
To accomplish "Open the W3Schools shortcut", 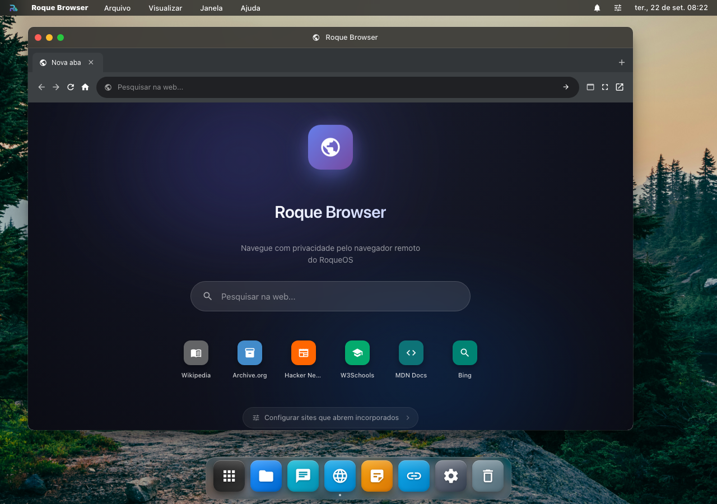I will click(x=357, y=360).
